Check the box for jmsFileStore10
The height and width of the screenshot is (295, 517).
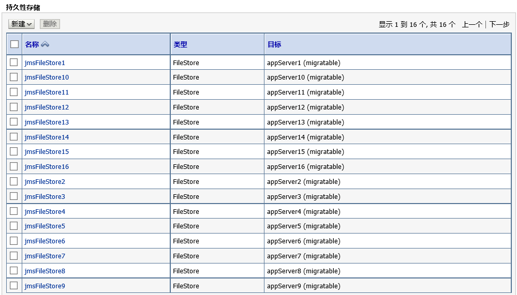(x=14, y=77)
